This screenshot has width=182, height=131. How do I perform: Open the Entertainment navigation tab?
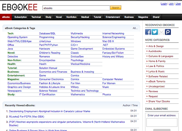(113, 17)
